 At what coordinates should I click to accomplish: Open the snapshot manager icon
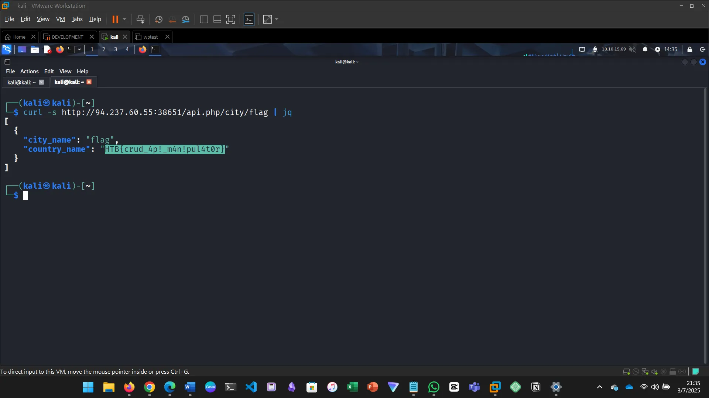(186, 19)
